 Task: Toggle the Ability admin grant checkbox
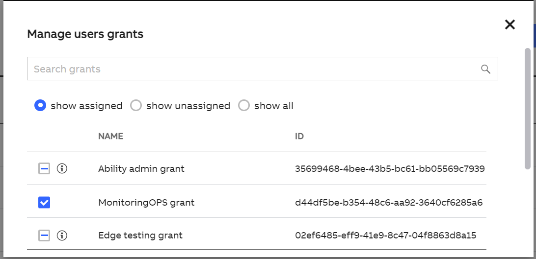tap(44, 168)
